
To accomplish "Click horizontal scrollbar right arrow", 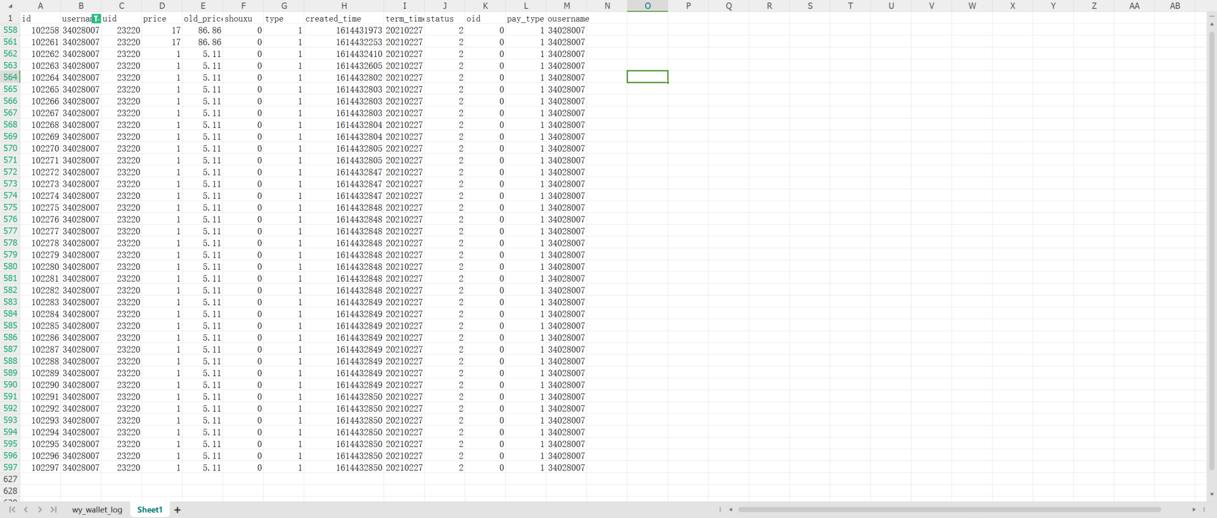I will point(1194,509).
